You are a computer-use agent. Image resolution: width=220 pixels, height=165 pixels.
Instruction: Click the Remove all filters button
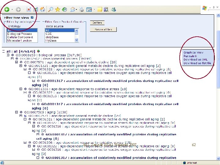pyautogui.click(x=103, y=29)
